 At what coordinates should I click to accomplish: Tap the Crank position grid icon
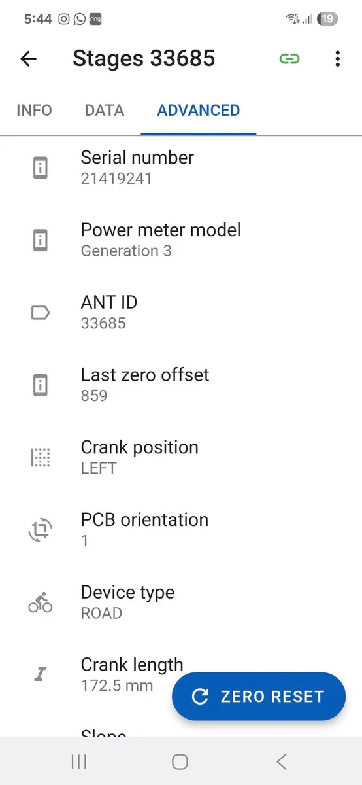click(x=41, y=458)
